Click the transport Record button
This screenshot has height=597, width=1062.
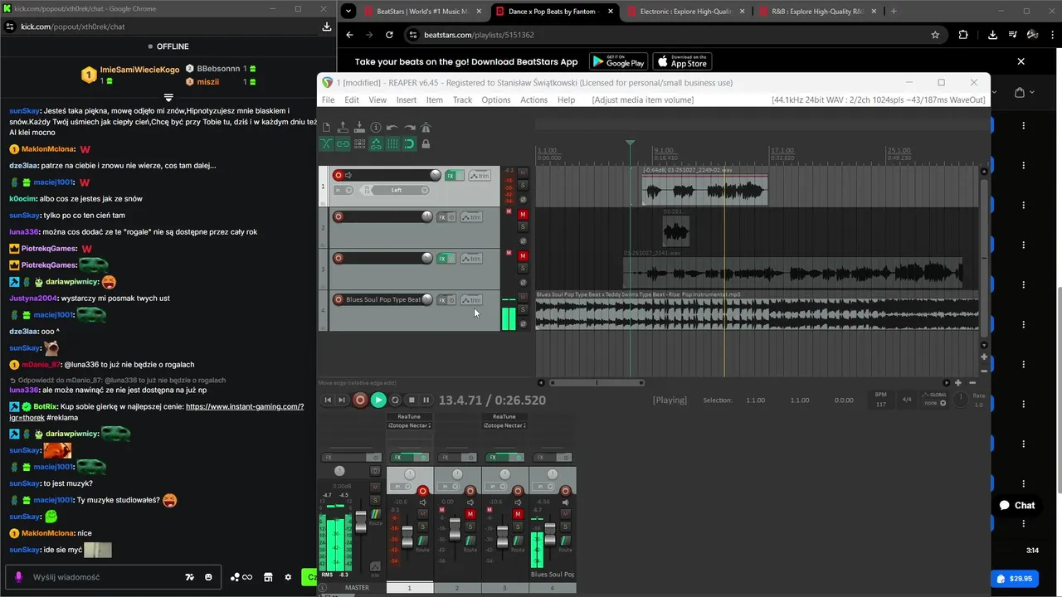pos(360,400)
